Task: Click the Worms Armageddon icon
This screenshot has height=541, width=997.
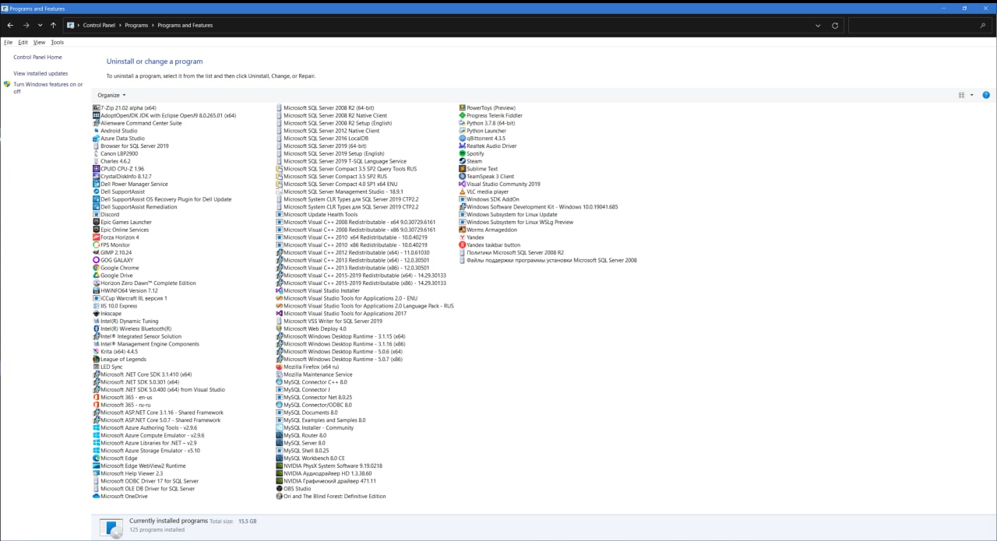Action: 463,230
